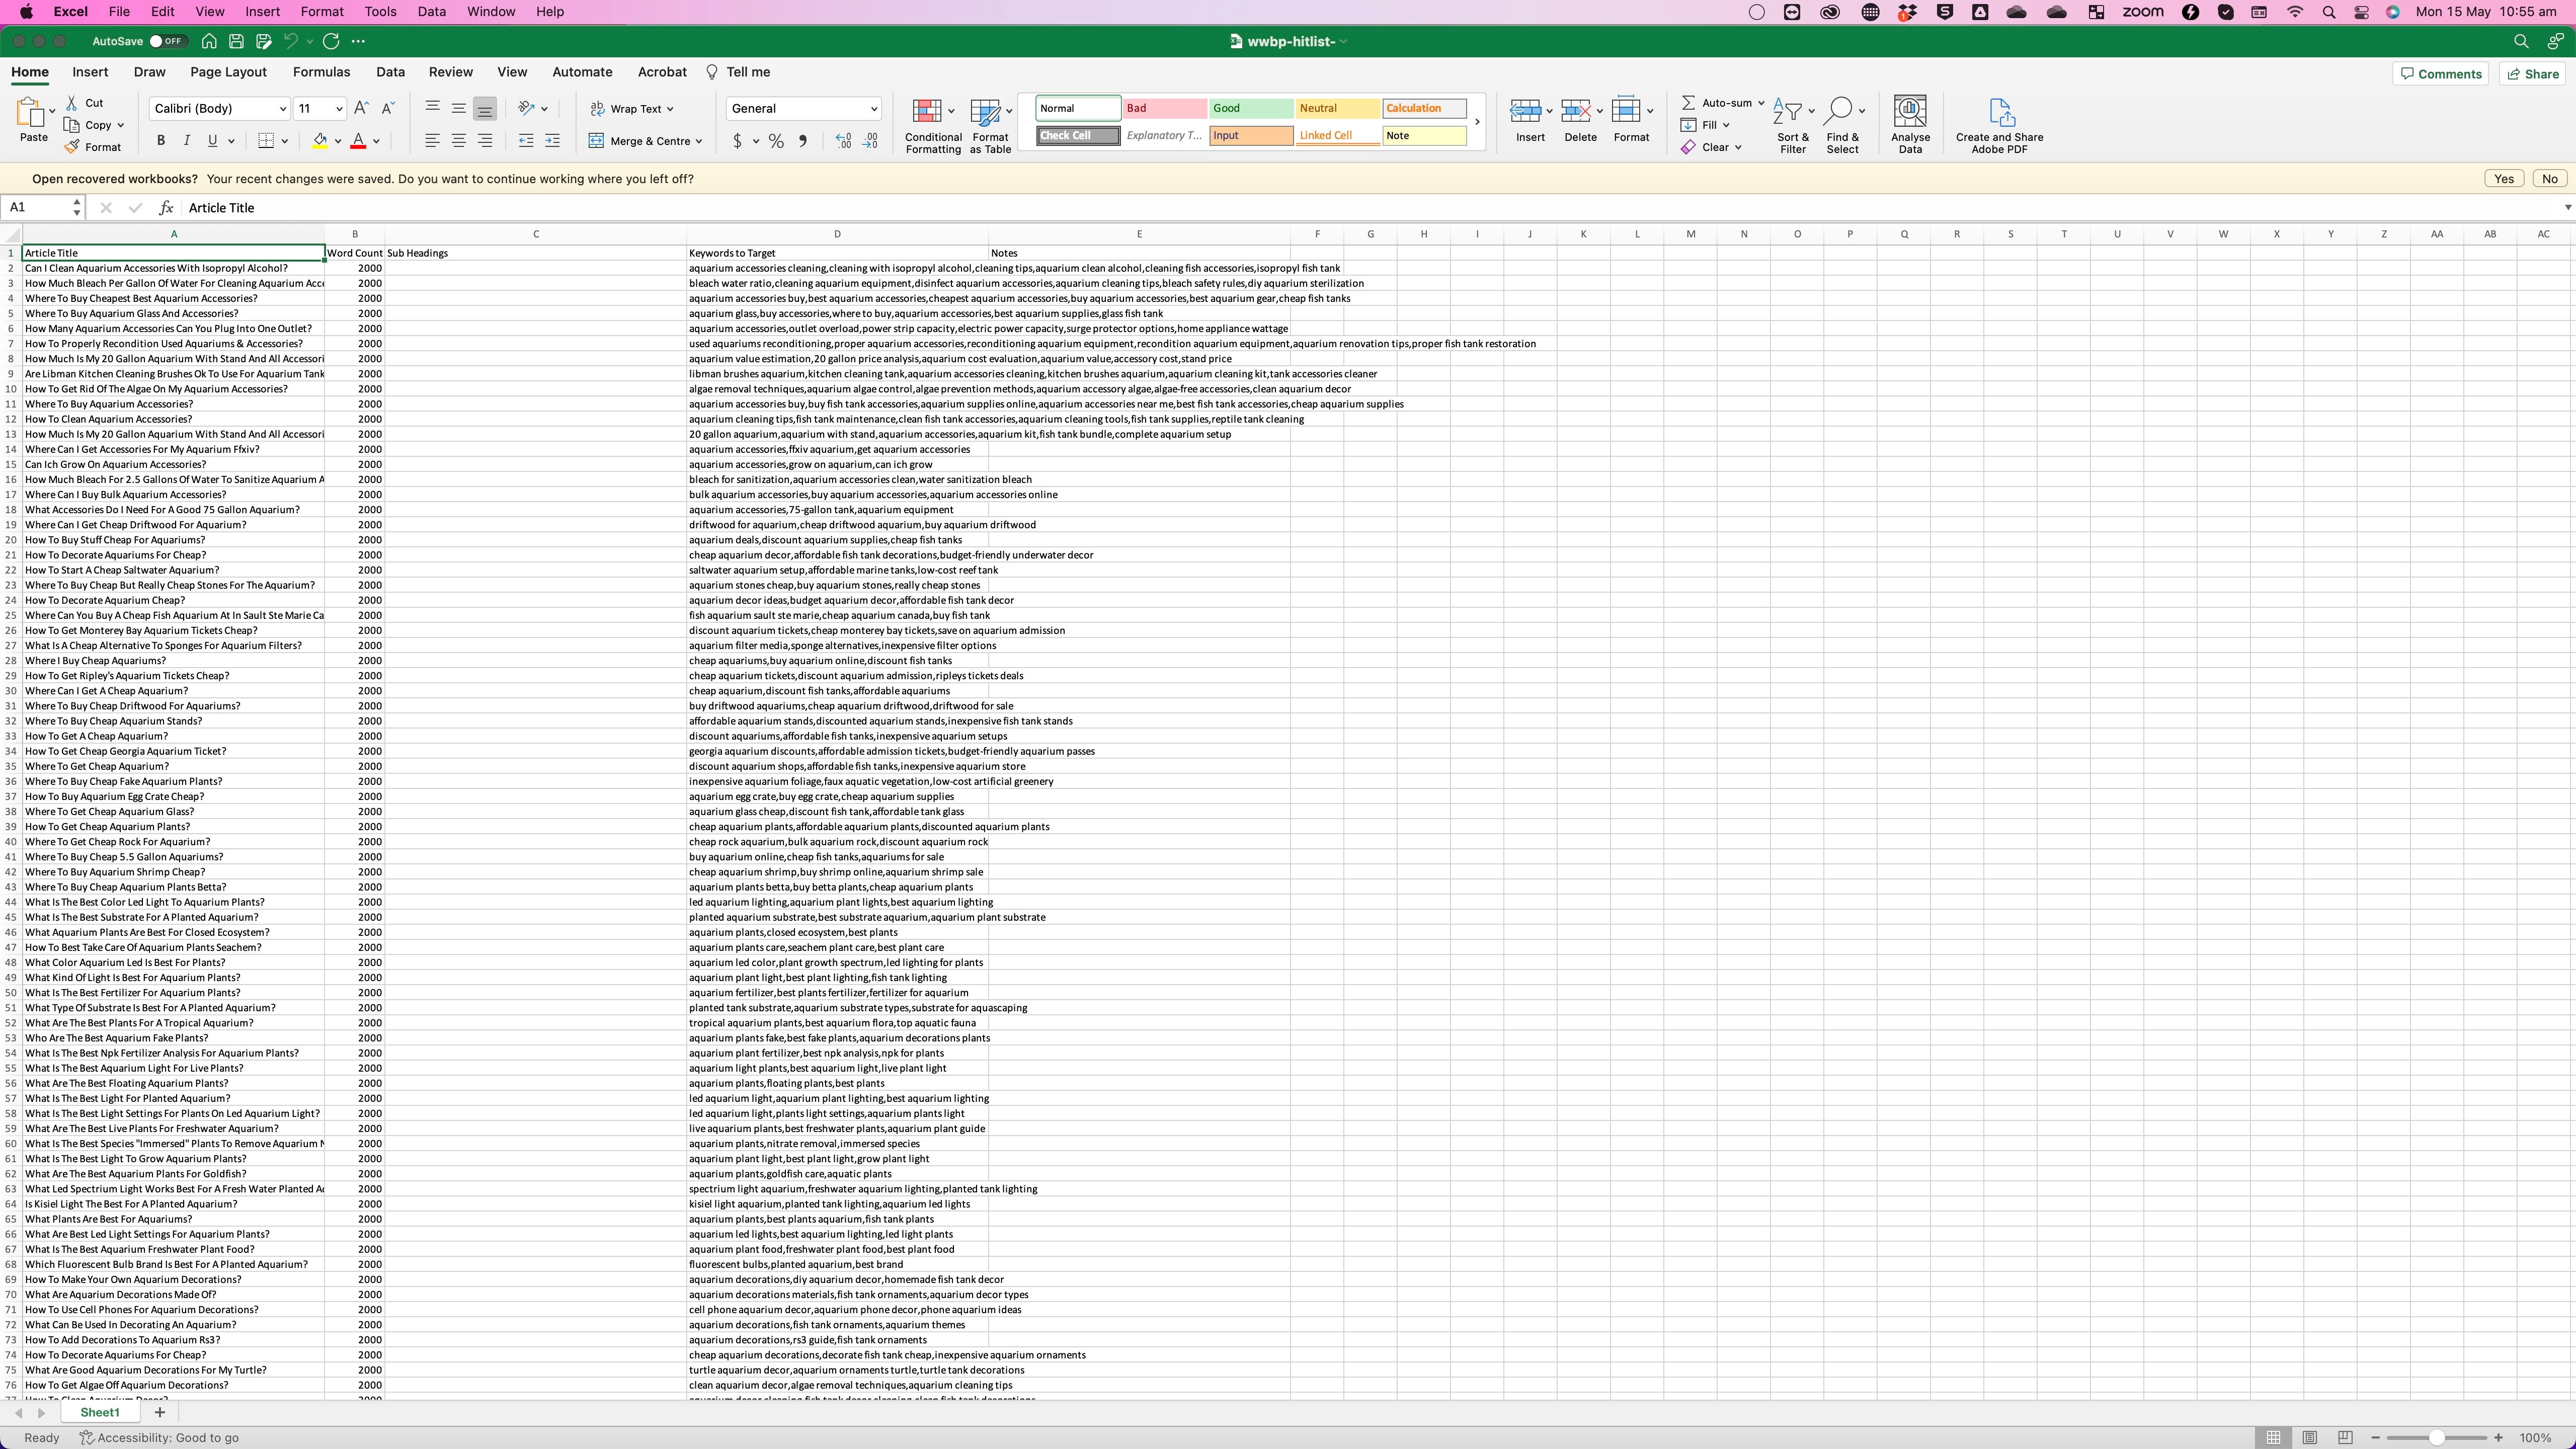The height and width of the screenshot is (1449, 2576).
Task: Click the Comments button
Action: pos(2440,74)
